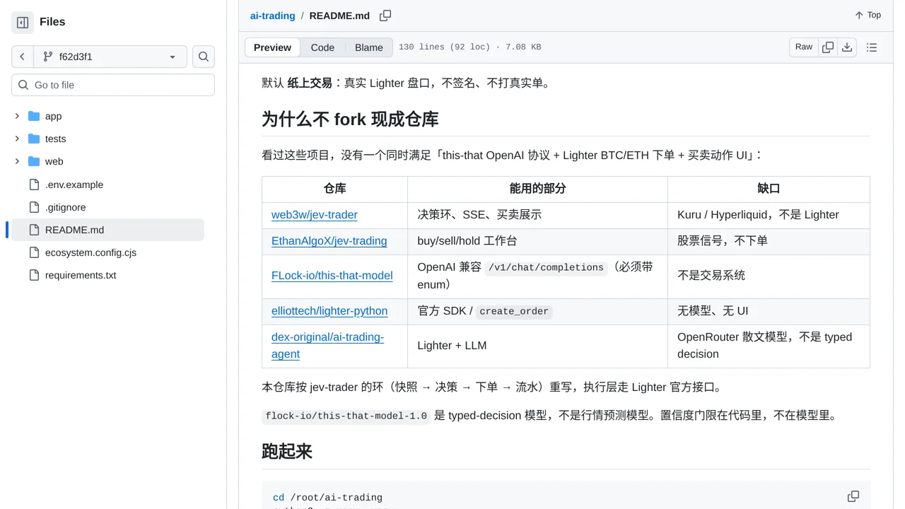Click the '跑起来' heading
Screen dimensions: 905x509
point(287,452)
